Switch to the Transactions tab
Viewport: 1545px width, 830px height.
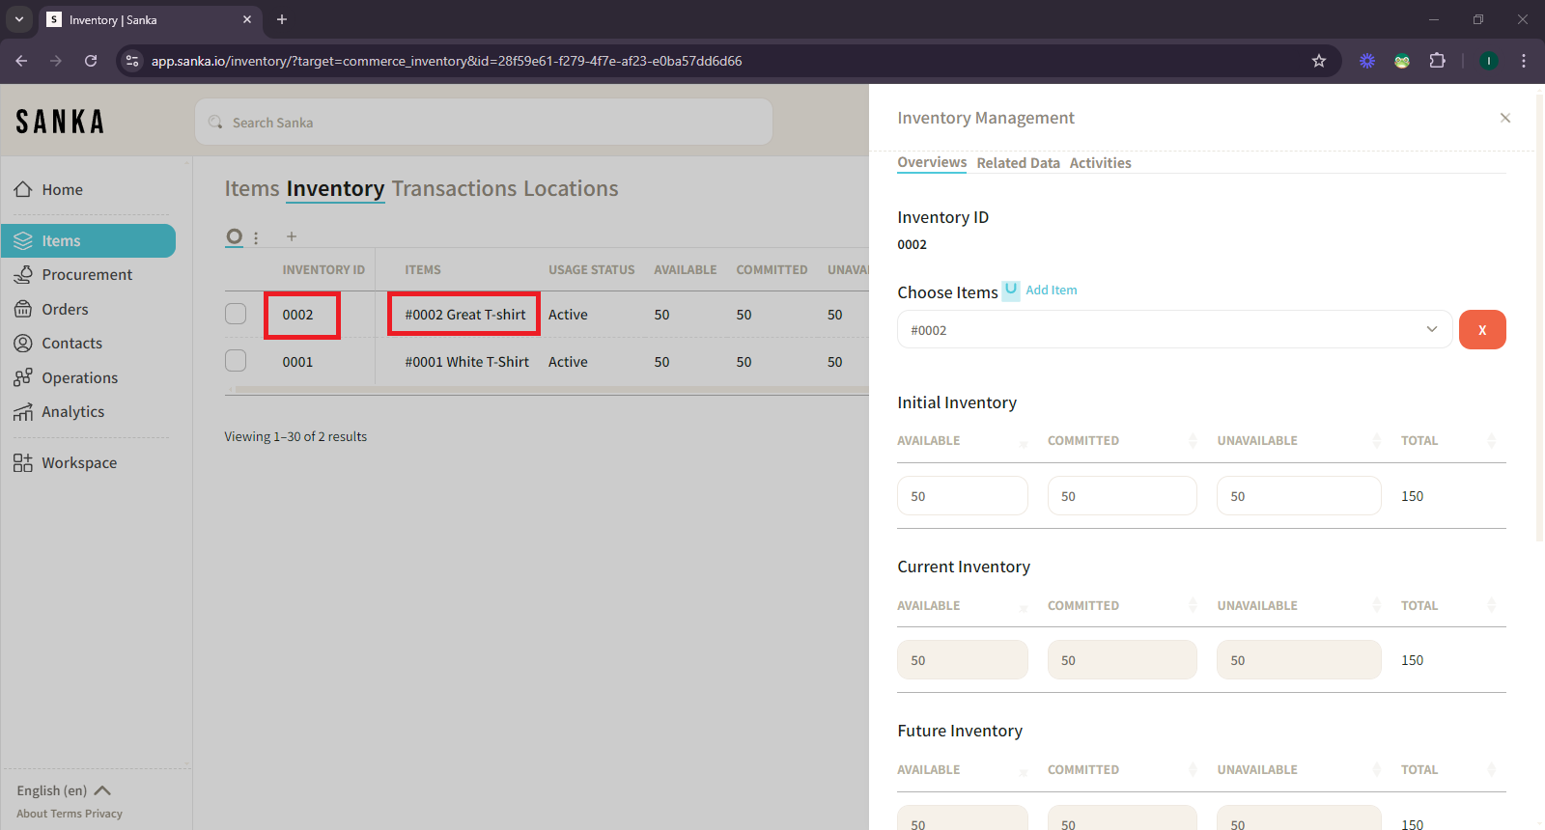click(453, 189)
